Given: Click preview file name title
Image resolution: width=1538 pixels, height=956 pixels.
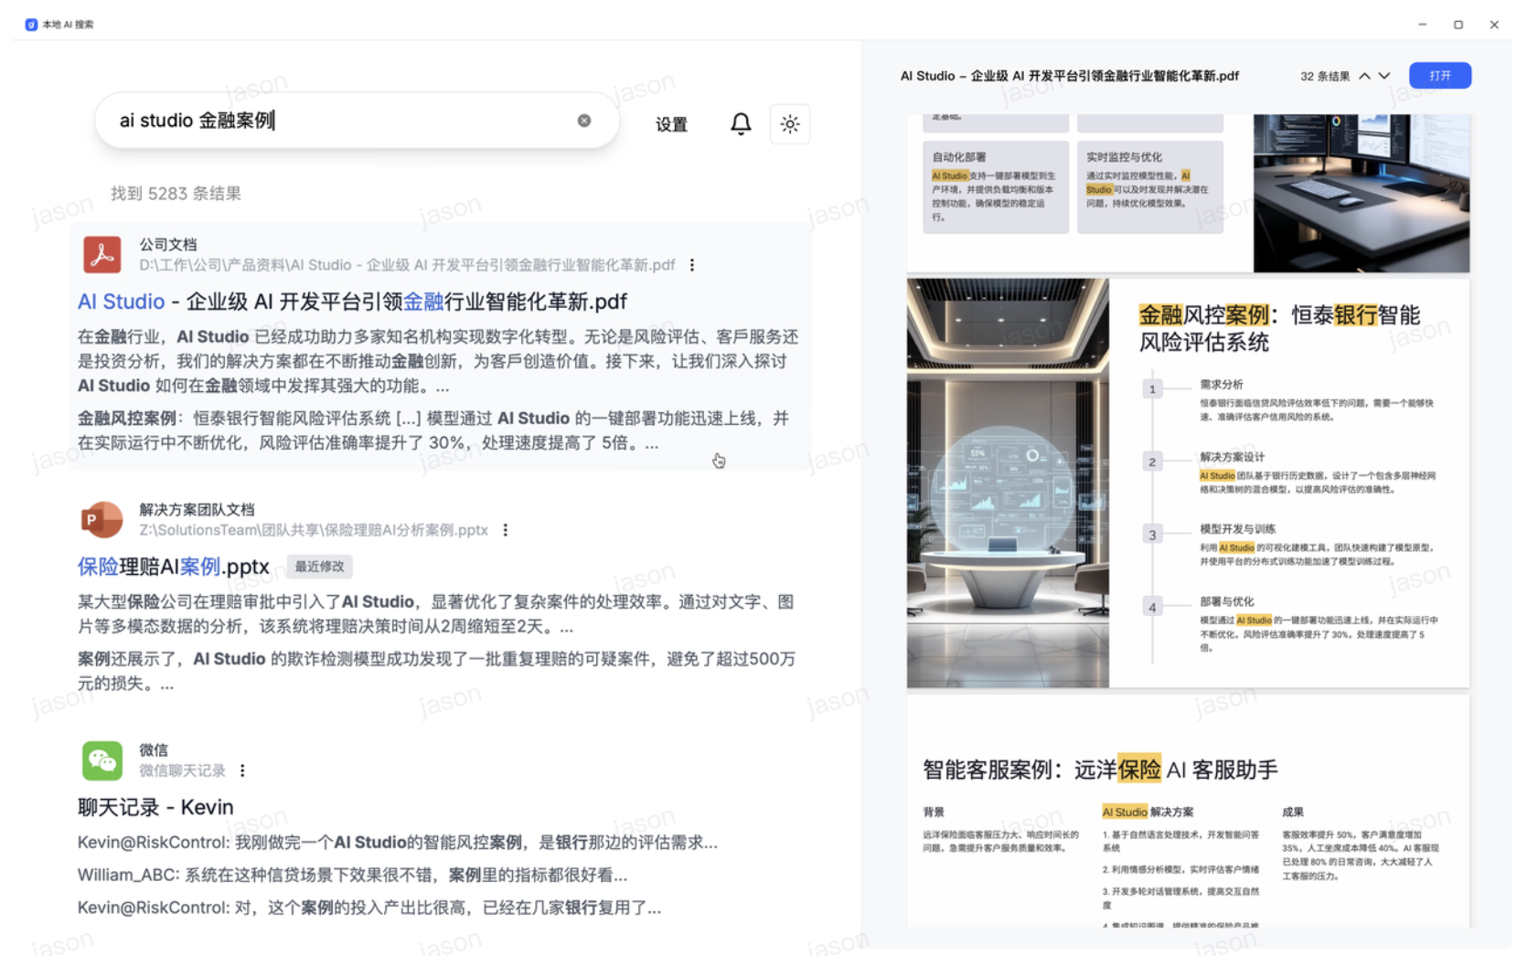Looking at the screenshot, I should (x=1069, y=76).
